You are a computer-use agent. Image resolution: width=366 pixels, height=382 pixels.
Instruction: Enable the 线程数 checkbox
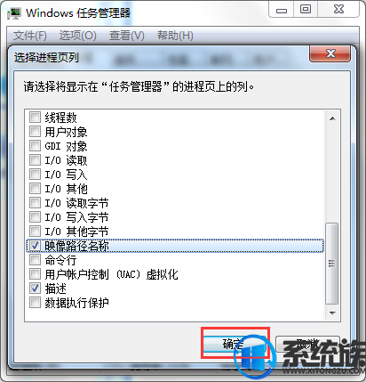35,118
